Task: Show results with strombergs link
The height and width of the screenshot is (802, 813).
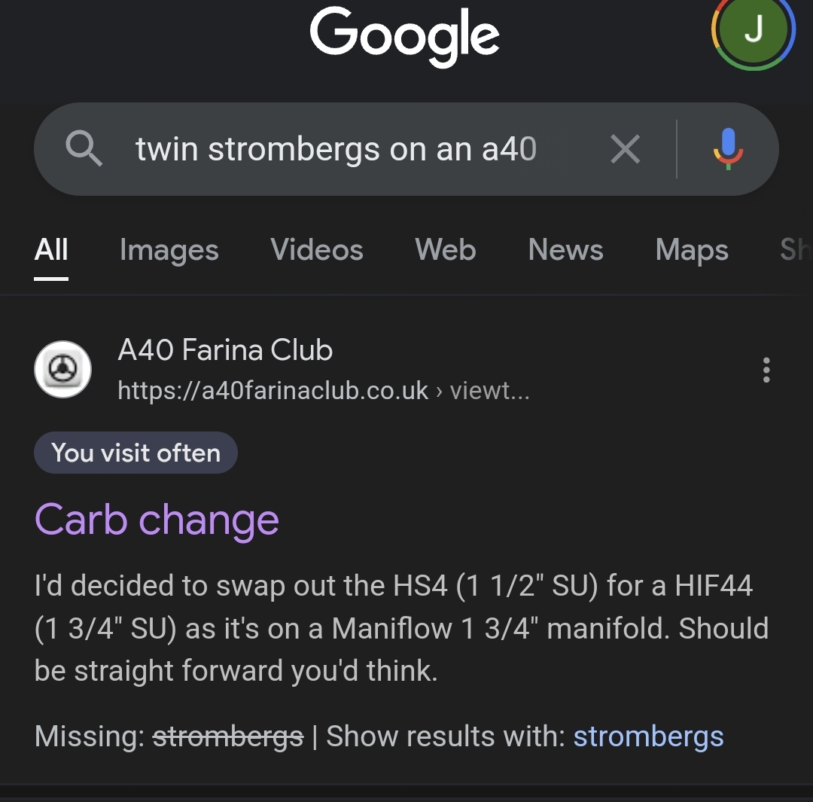Action: coord(647,736)
